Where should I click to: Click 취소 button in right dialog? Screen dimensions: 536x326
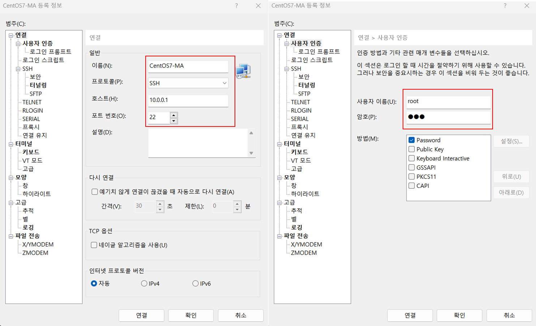point(509,315)
